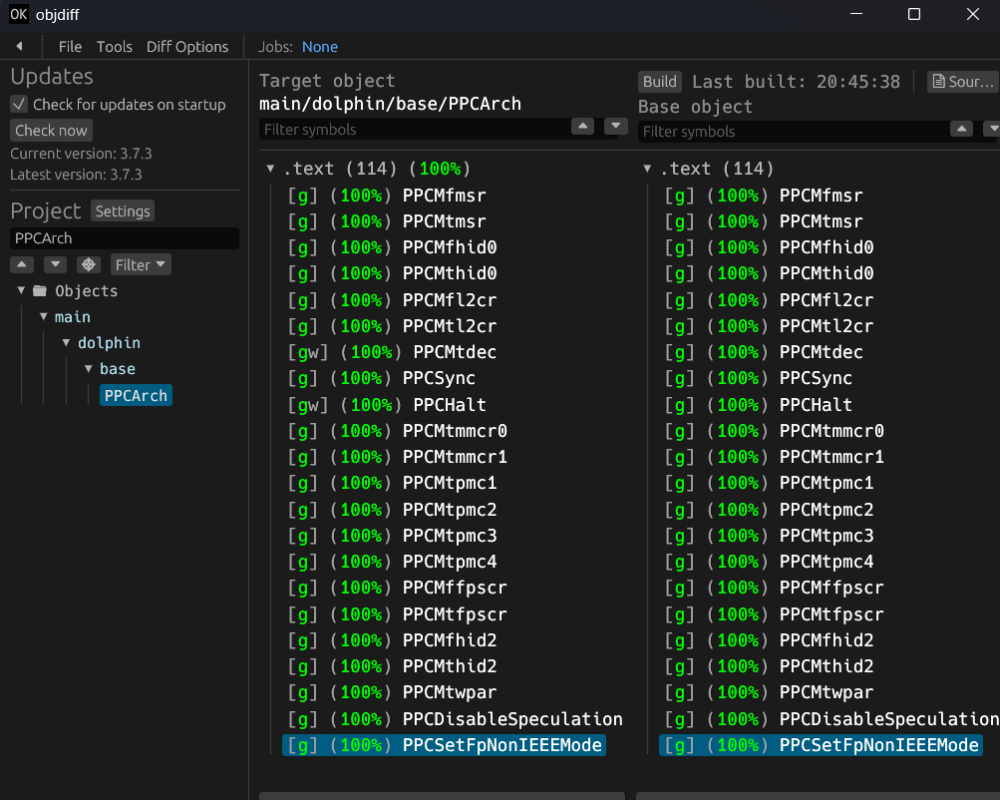Open the Source file button
The image size is (1000, 800).
tap(963, 82)
